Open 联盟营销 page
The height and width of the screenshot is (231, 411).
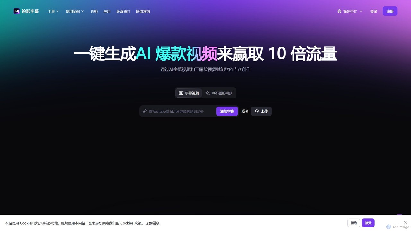point(143,11)
